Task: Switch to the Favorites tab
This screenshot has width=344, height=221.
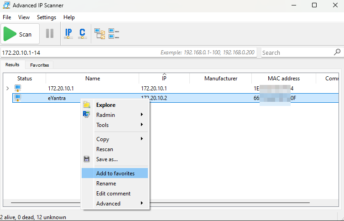Action: tap(40, 65)
